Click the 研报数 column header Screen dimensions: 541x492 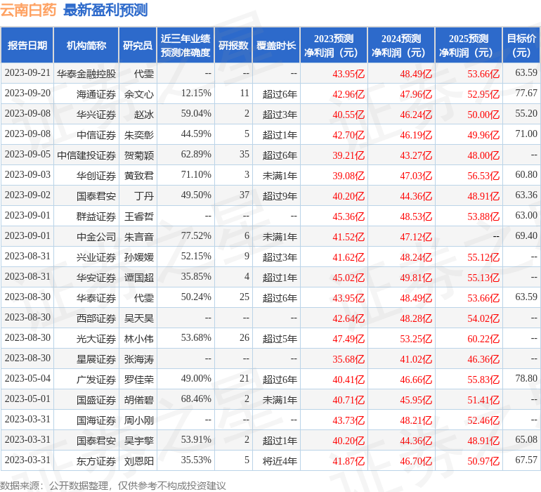[233, 45]
